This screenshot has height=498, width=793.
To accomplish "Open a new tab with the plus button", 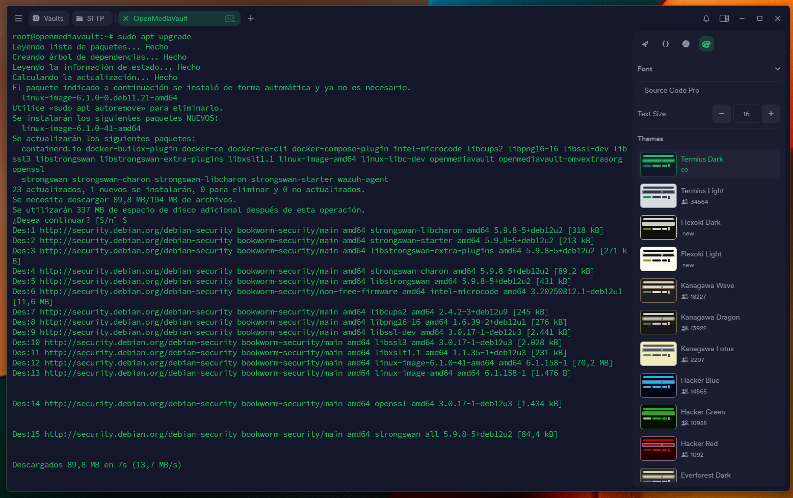I will coord(250,18).
